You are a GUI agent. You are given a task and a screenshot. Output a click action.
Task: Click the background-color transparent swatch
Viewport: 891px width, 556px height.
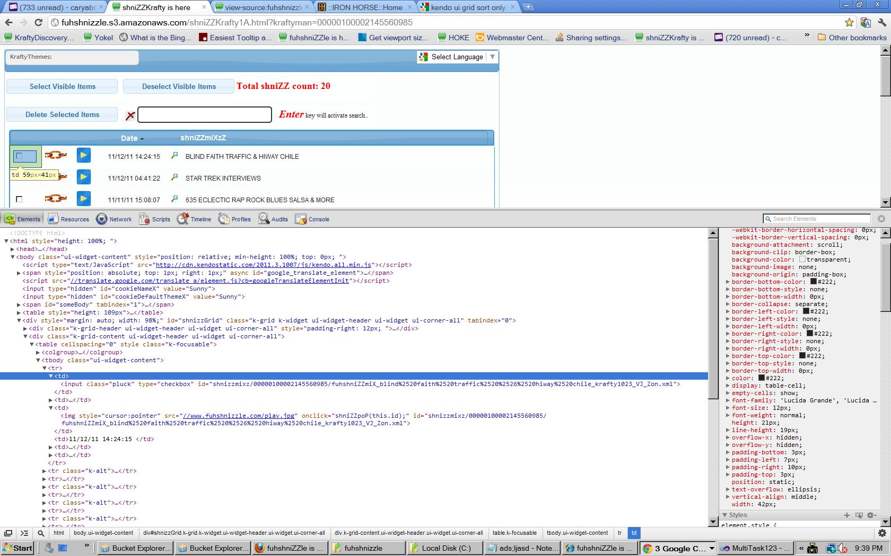click(x=802, y=259)
